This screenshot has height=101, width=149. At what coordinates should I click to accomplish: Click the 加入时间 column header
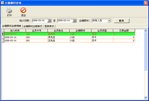15,31
